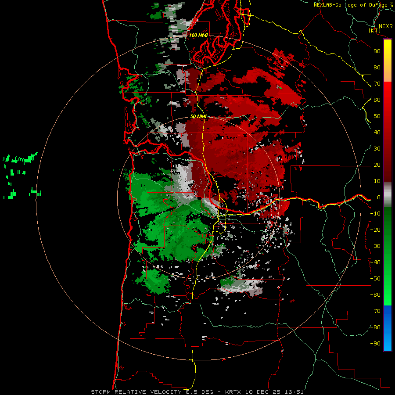395x395 pixels.
Task: Click the -90 value on the velocity scale
Action: click(375, 344)
